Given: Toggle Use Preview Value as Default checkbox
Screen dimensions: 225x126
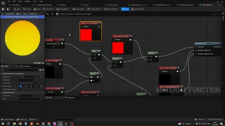Looking at the screenshot, I should pos(20,90).
